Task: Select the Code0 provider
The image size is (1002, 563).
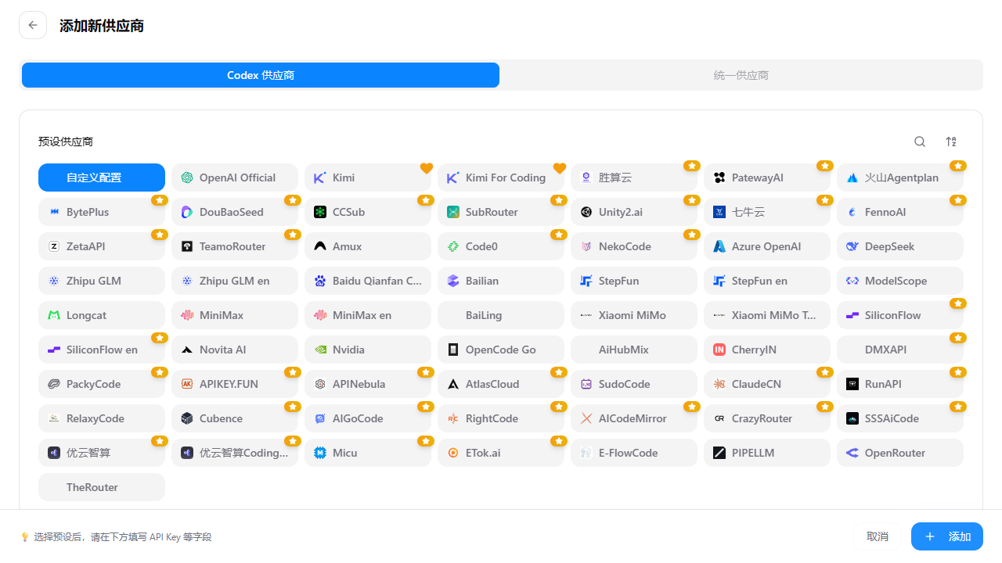Action: click(501, 246)
